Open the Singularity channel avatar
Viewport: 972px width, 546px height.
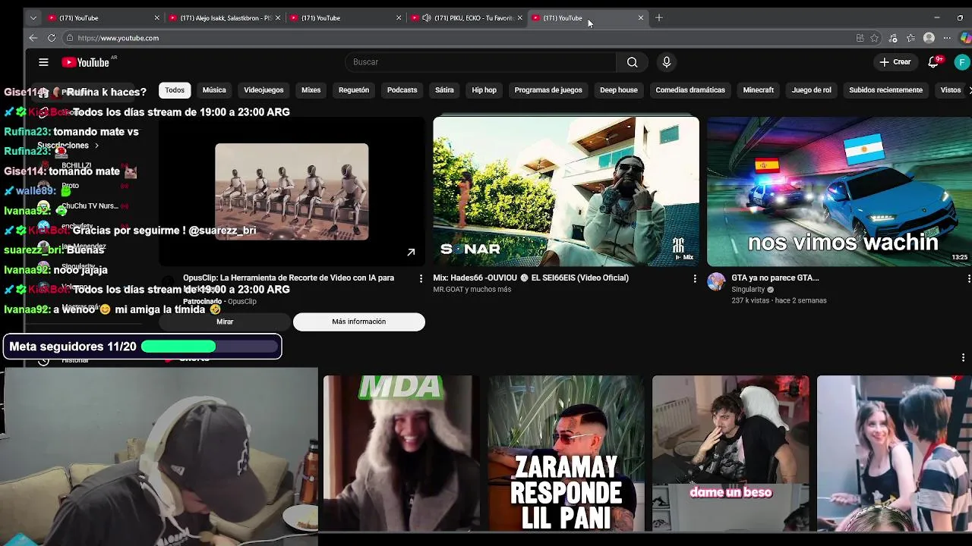(x=716, y=282)
